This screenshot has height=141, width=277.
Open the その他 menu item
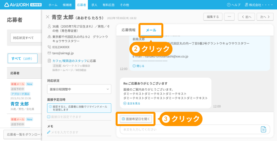click(x=124, y=5)
